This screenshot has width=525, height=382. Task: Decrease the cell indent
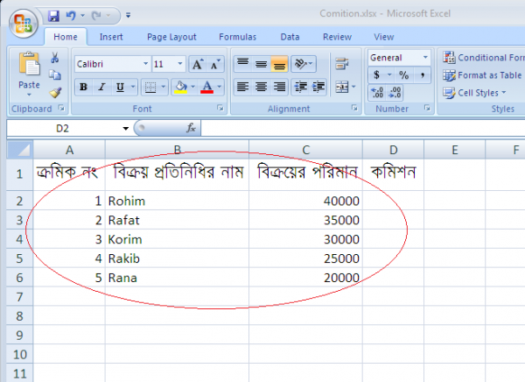point(300,88)
